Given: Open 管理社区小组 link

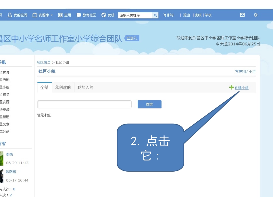Looking at the screenshot, I should pyautogui.click(x=245, y=71).
